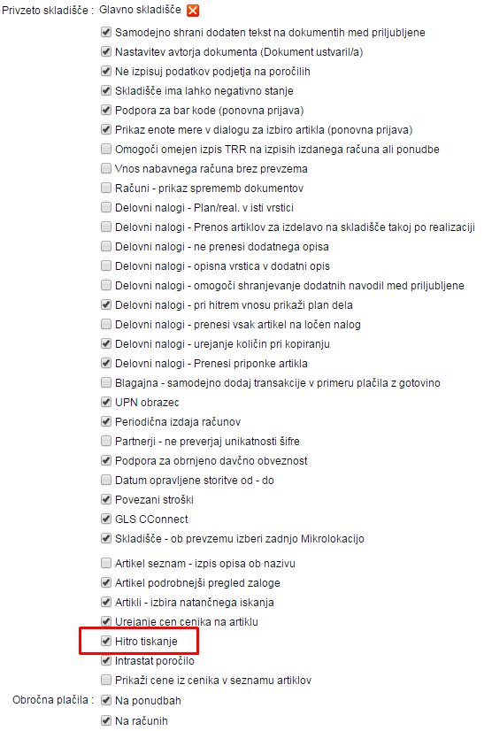Enable Vnos nabavnega računa brez prevzema

[x=106, y=168]
